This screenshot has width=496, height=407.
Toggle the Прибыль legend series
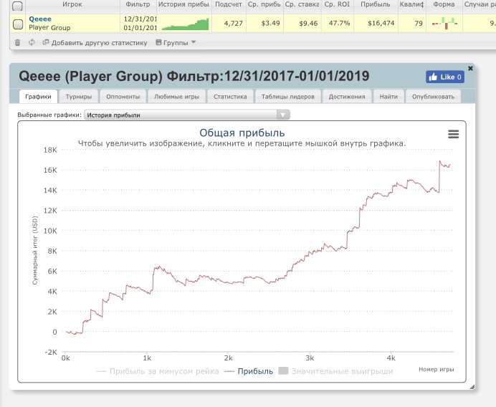coord(249,371)
